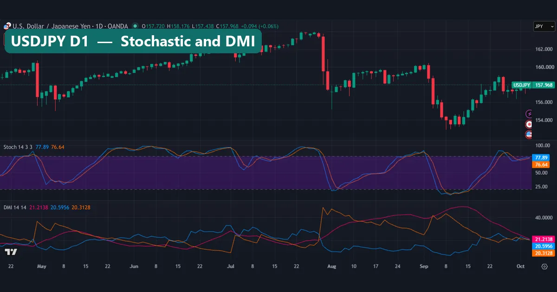This screenshot has width=557, height=292.
Task: Click the DMI scale label 20.3128
Action: pyautogui.click(x=544, y=253)
